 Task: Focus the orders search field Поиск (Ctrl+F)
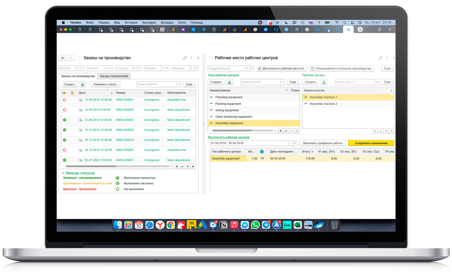[x=157, y=84]
